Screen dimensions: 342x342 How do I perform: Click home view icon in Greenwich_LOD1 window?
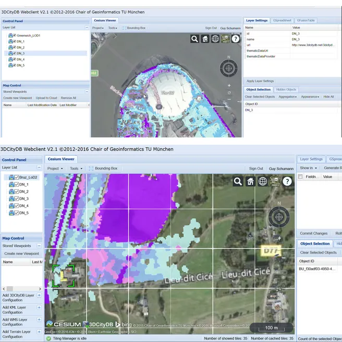click(x=205, y=39)
